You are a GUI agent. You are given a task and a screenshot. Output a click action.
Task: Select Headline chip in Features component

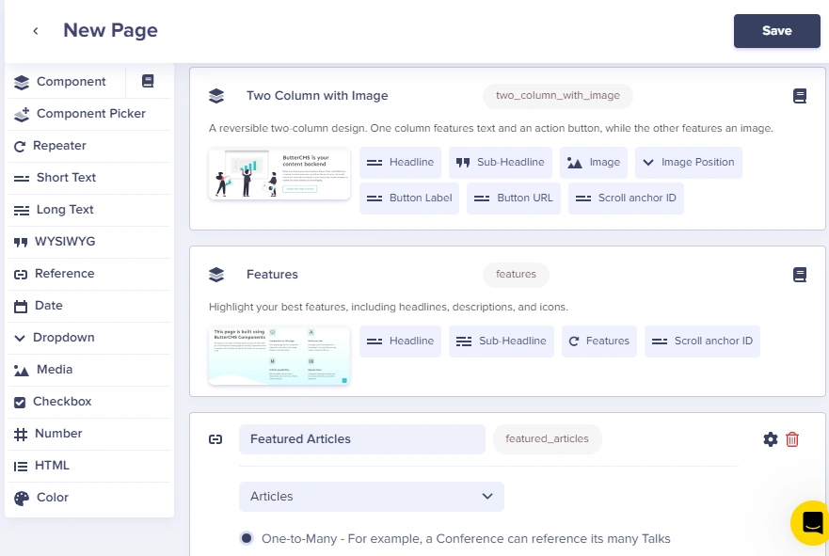click(400, 341)
